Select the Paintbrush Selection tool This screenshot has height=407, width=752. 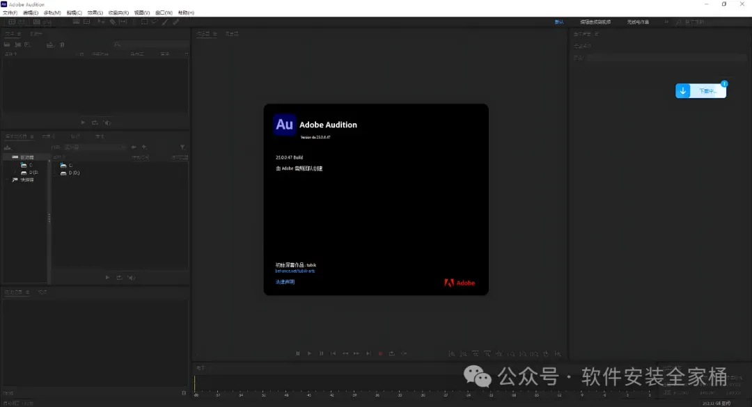166,22
